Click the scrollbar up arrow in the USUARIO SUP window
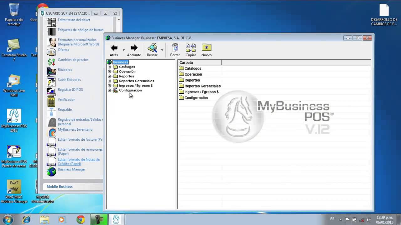This screenshot has height=225, width=401. (118, 19)
